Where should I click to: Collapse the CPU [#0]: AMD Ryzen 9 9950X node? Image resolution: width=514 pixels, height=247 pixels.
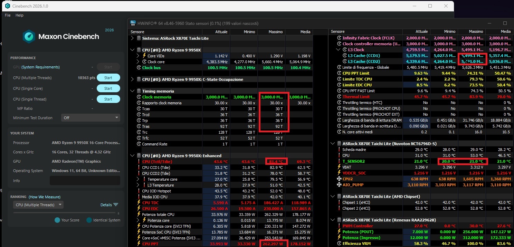[x=132, y=50]
